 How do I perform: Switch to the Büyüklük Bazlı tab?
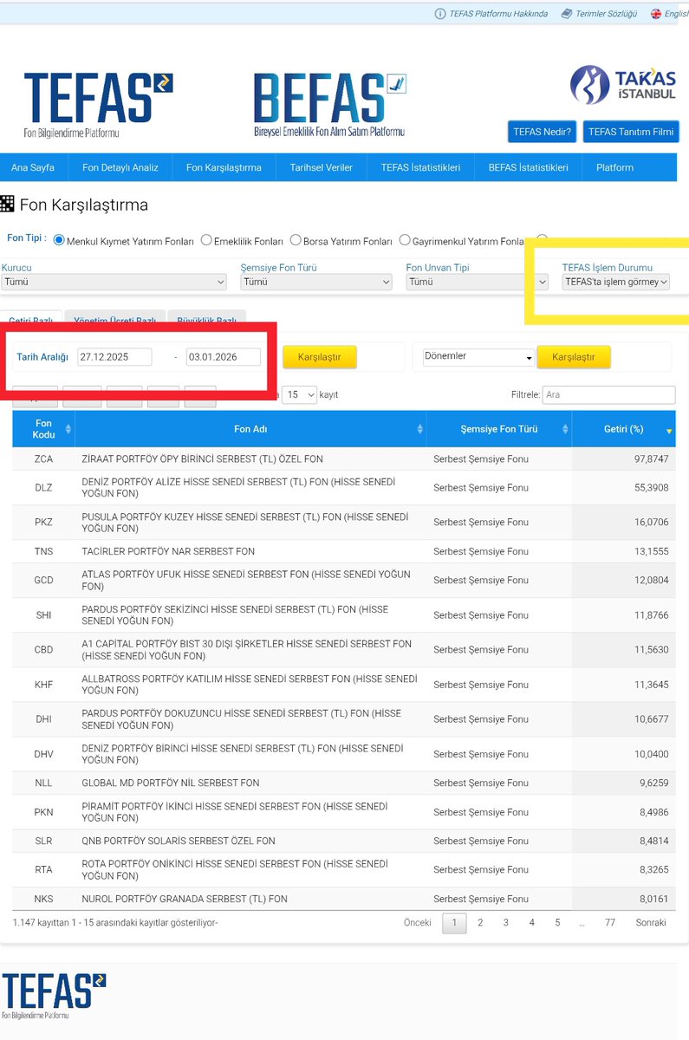[x=206, y=320]
